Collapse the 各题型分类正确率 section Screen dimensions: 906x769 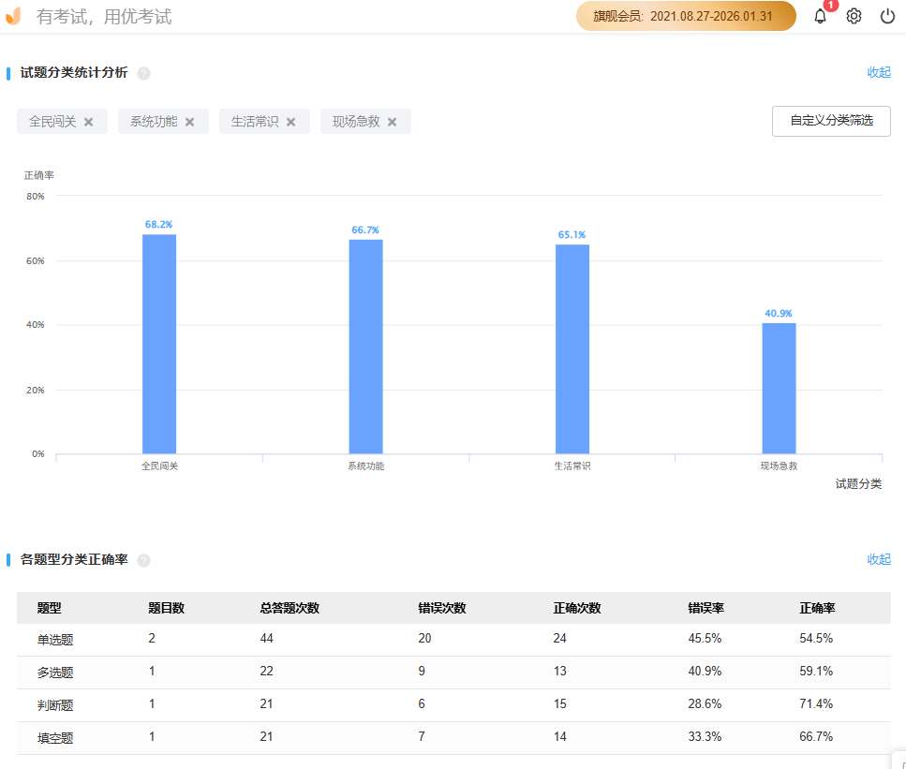879,559
